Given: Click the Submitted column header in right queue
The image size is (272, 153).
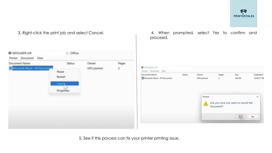Looking at the screenshot, I should (258, 75).
